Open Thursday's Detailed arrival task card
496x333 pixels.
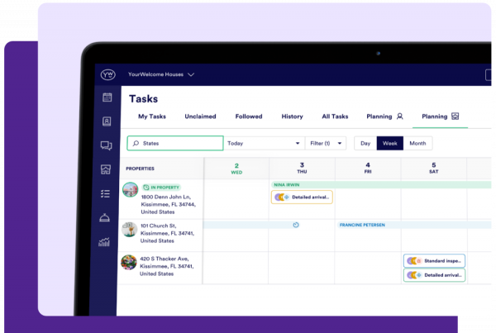click(303, 197)
